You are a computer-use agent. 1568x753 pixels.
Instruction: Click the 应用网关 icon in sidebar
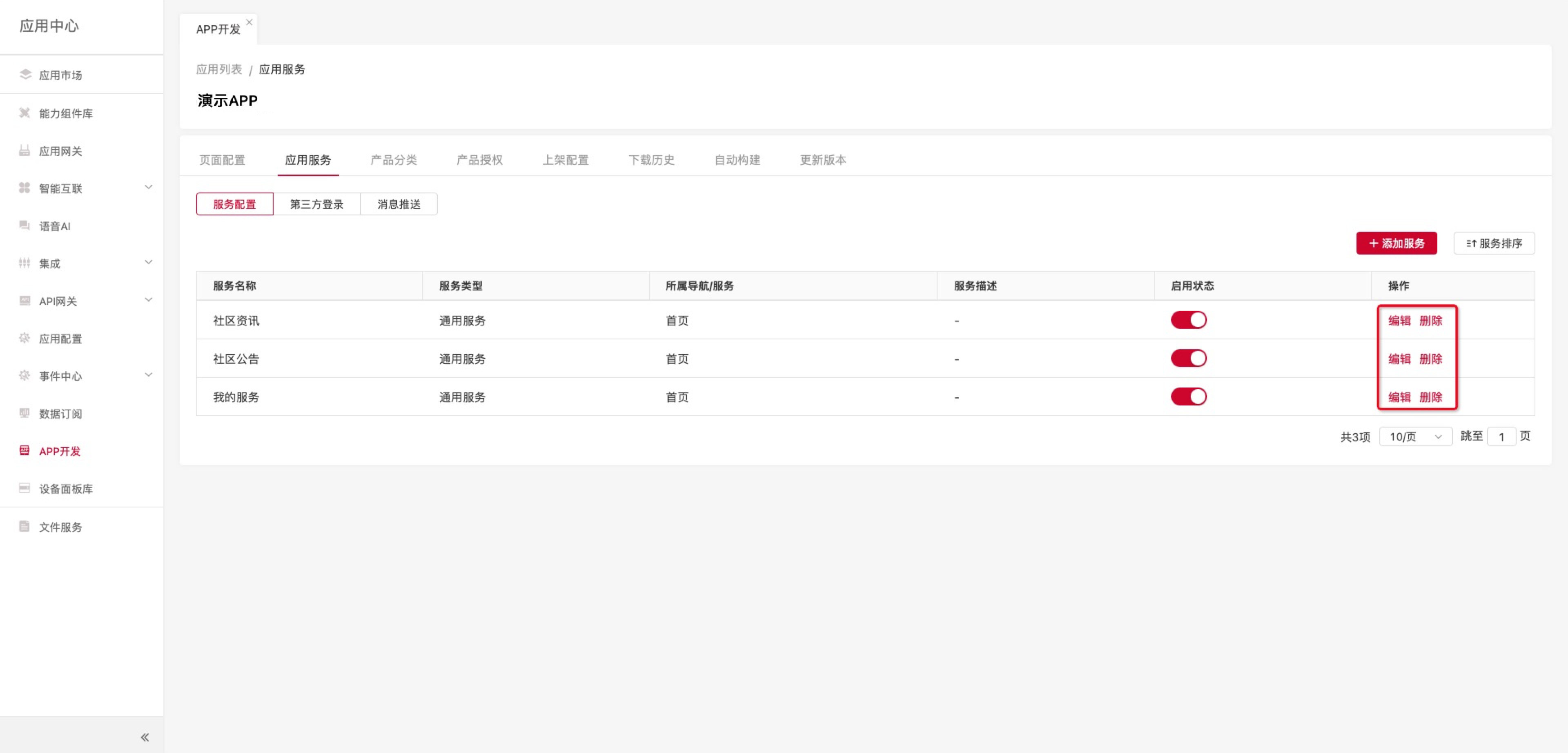click(x=25, y=150)
